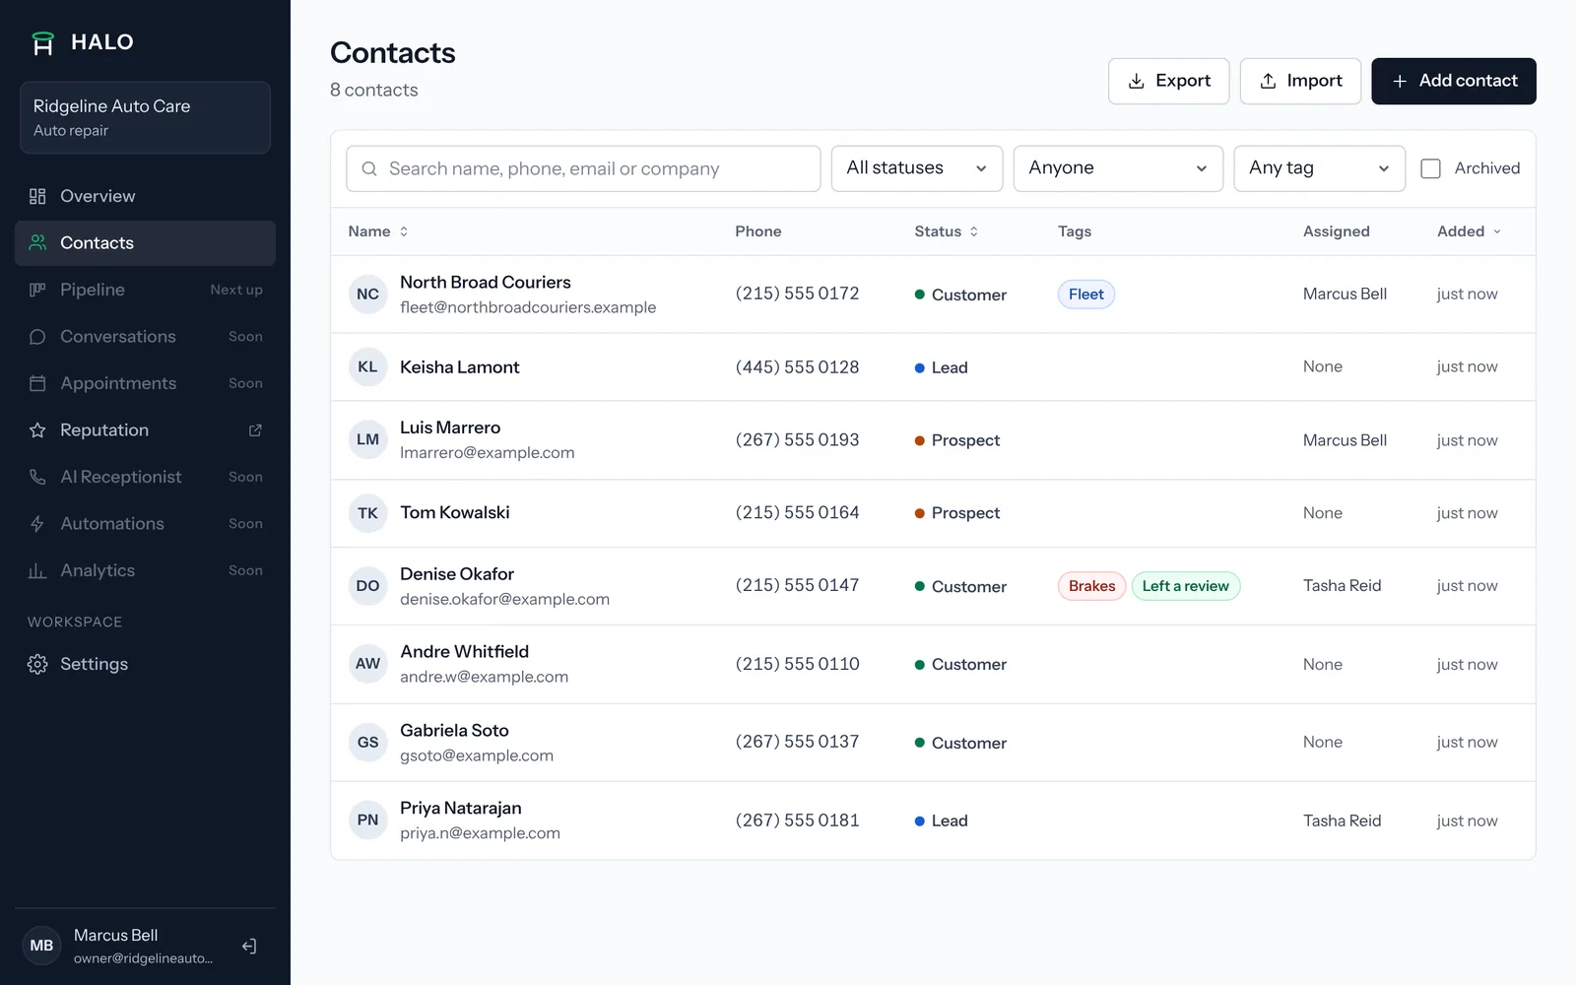Click the Analytics bar chart icon
The image size is (1576, 985).
pos(37,570)
